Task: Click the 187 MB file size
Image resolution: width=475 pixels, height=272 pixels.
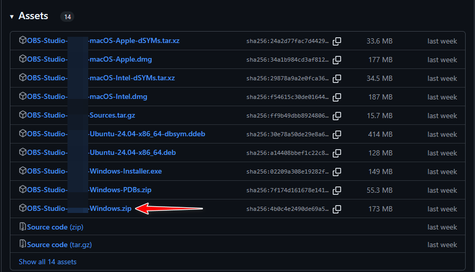Action: pyautogui.click(x=381, y=97)
